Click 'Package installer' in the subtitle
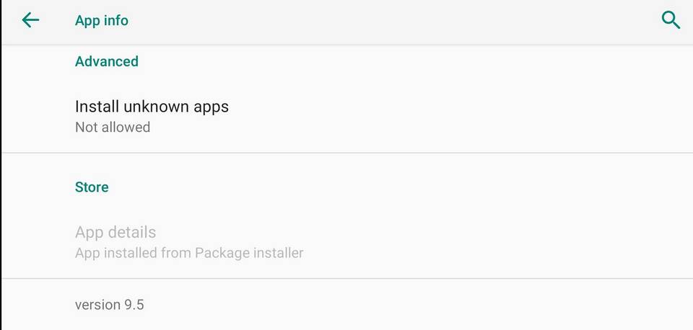The image size is (693, 330). tap(249, 253)
